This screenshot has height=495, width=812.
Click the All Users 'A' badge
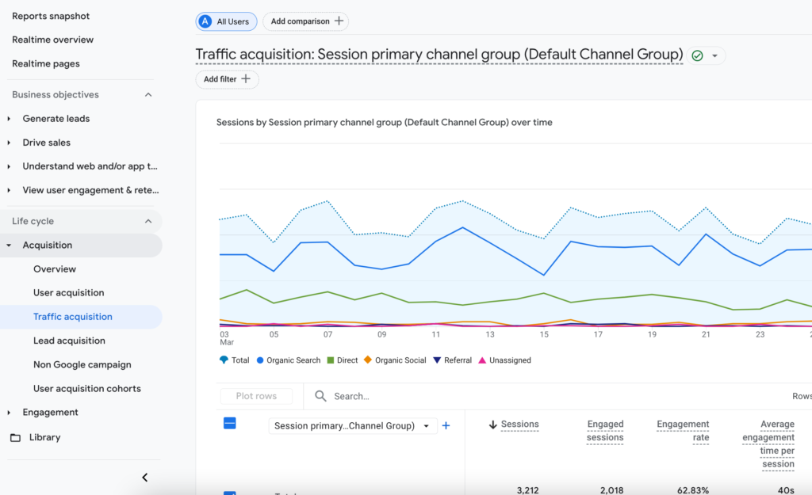coord(206,21)
